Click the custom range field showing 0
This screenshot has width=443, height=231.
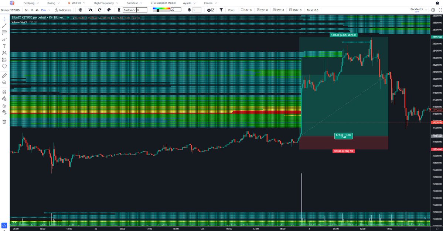[142, 10]
